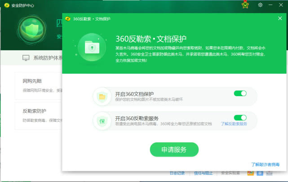Minimize the 安全防护中心 window
Screen dimensions: 288x182
click(x=270, y=5)
